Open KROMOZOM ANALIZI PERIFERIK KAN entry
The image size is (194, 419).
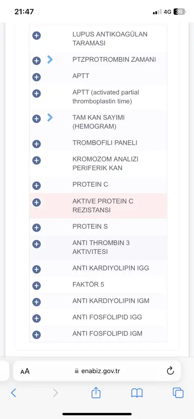pyautogui.click(x=98, y=164)
